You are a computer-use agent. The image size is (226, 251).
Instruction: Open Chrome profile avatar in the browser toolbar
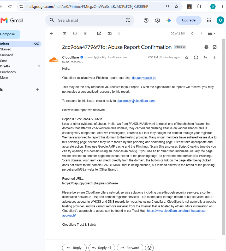tap(213, 7)
